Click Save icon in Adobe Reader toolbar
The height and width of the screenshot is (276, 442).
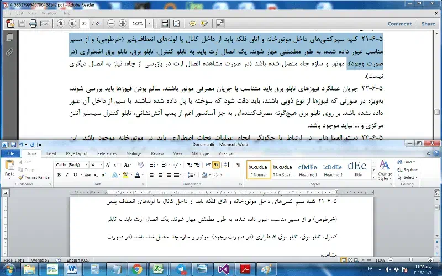click(x=22, y=24)
